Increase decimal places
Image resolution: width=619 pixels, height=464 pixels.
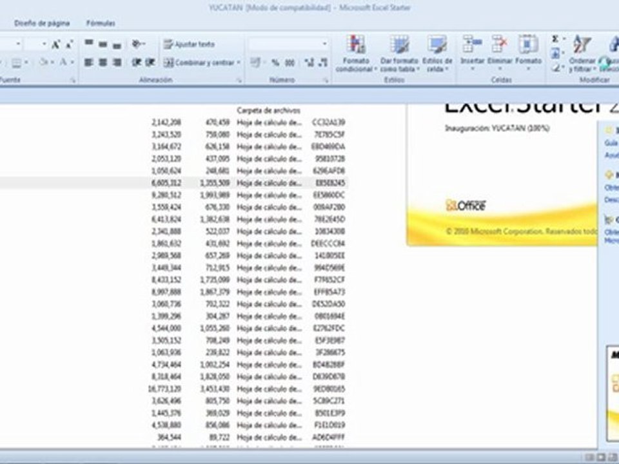tap(309, 63)
